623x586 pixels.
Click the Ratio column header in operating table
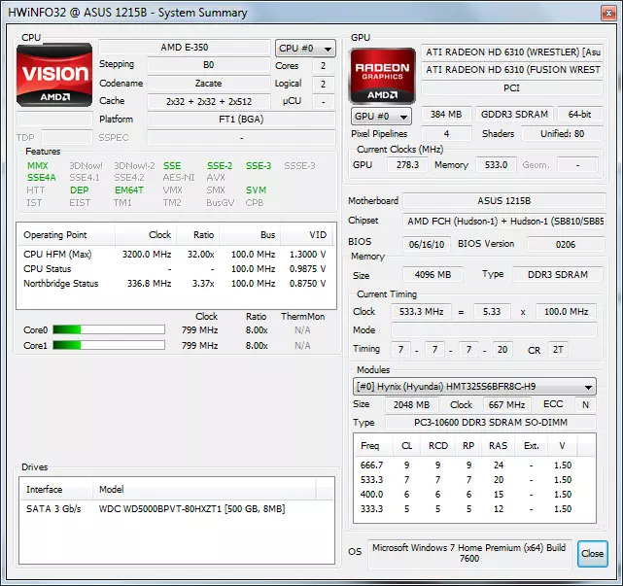pos(198,235)
